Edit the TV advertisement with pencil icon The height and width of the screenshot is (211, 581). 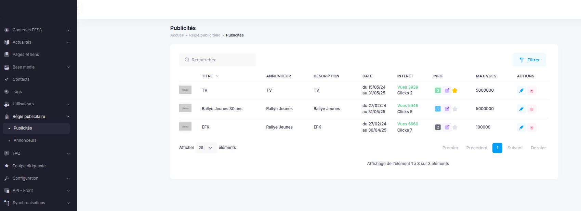[x=521, y=91]
